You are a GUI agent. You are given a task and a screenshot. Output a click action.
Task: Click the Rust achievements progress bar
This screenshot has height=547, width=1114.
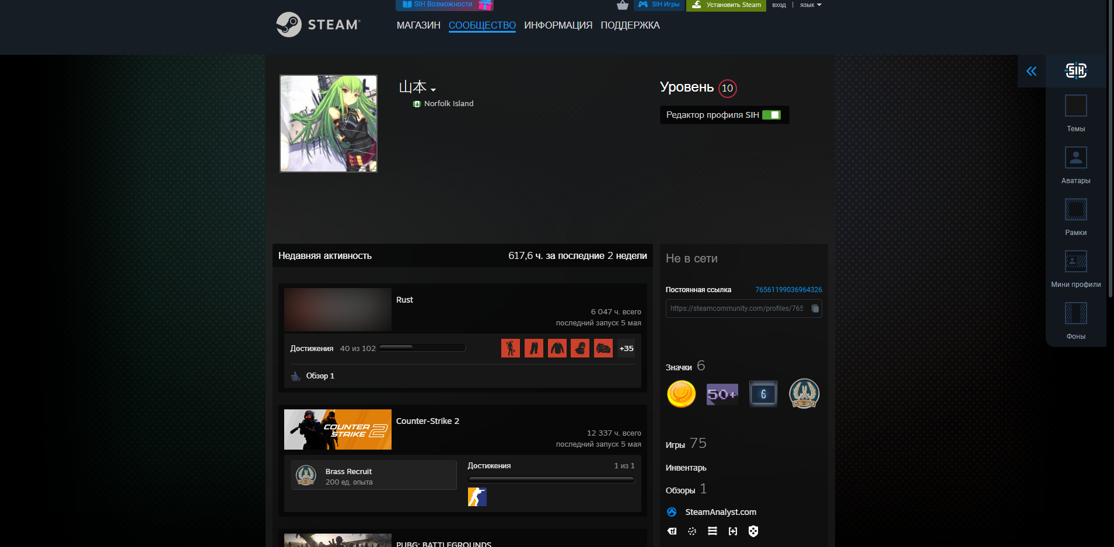pyautogui.click(x=422, y=348)
